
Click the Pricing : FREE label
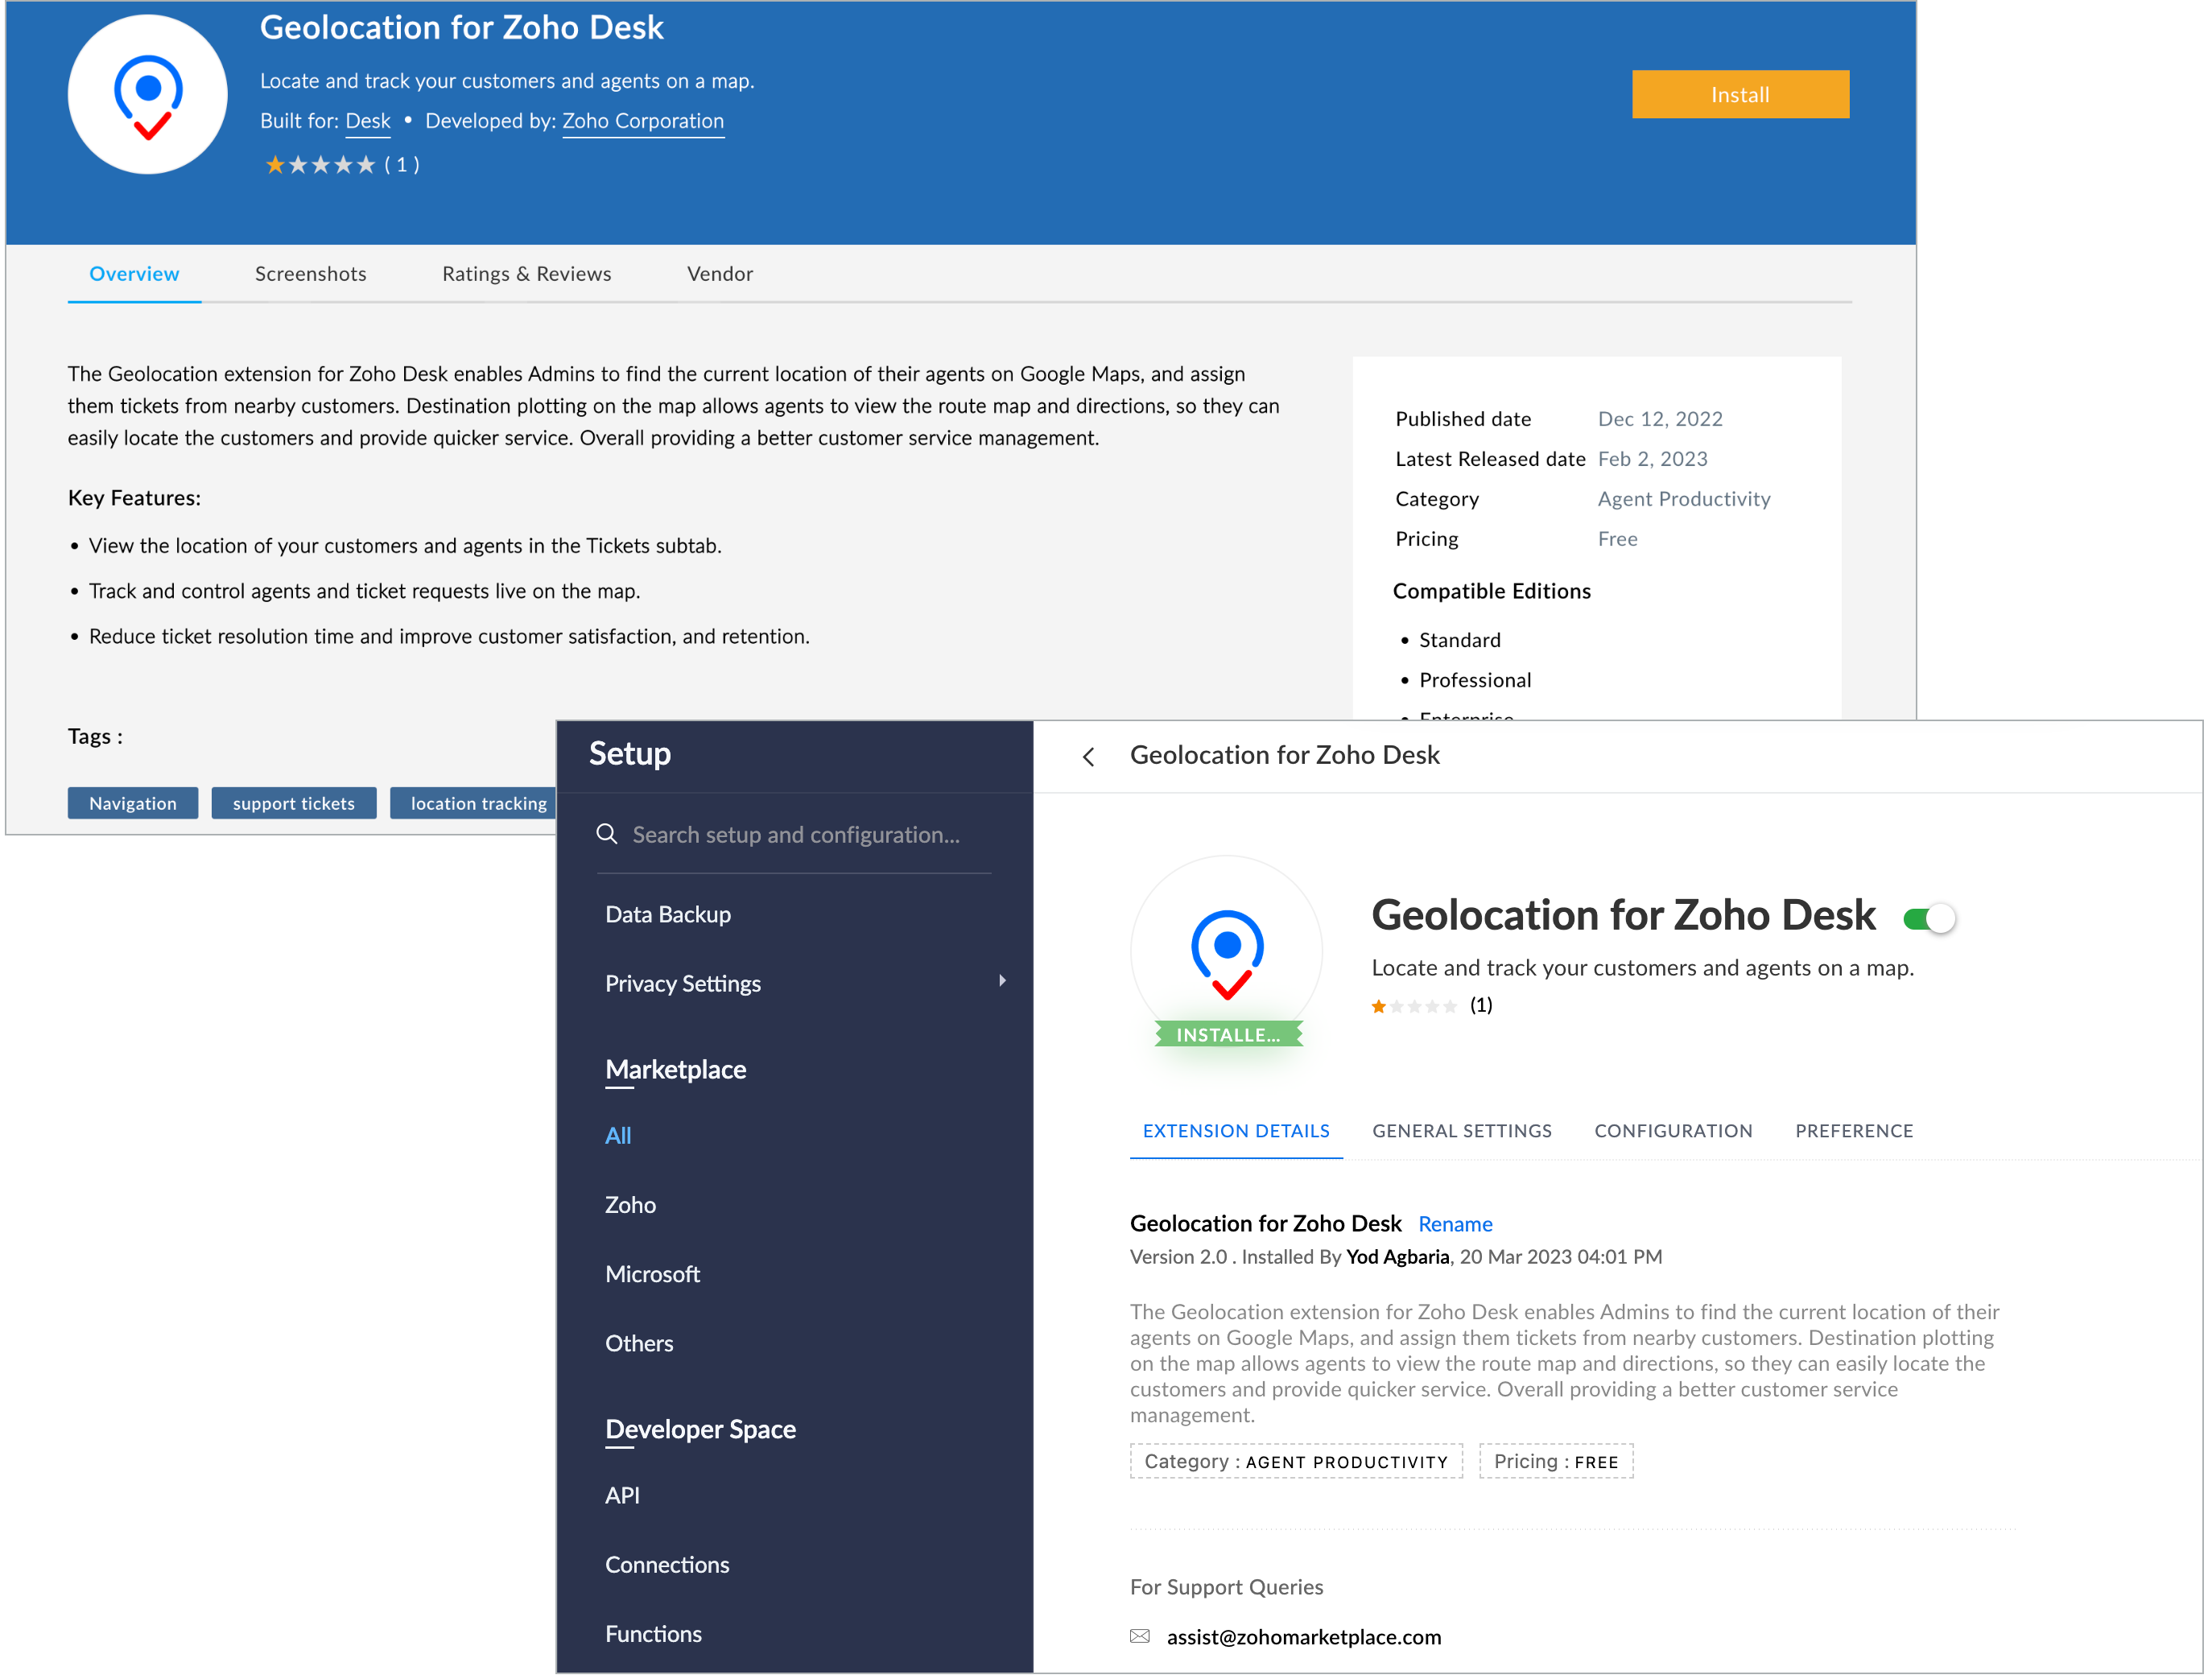pyautogui.click(x=1555, y=1461)
